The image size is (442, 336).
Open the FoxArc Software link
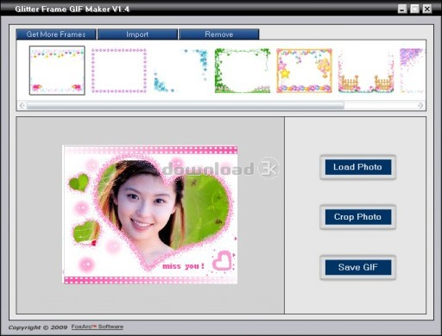pos(98,327)
